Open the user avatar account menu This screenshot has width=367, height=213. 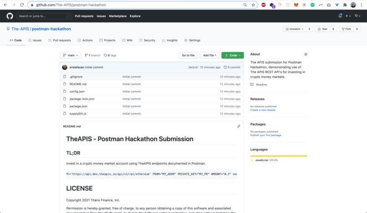(x=357, y=16)
